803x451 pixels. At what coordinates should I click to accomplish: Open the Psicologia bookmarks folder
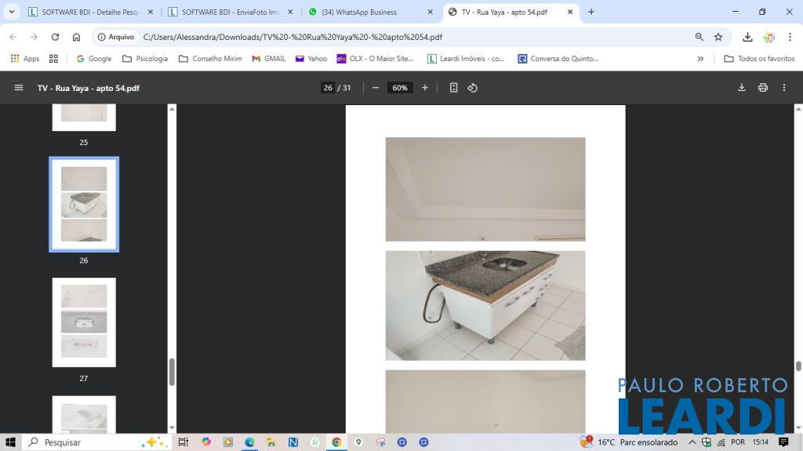[145, 59]
